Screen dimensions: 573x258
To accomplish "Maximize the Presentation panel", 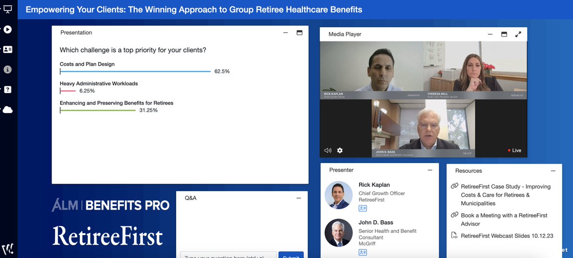I will point(300,33).
